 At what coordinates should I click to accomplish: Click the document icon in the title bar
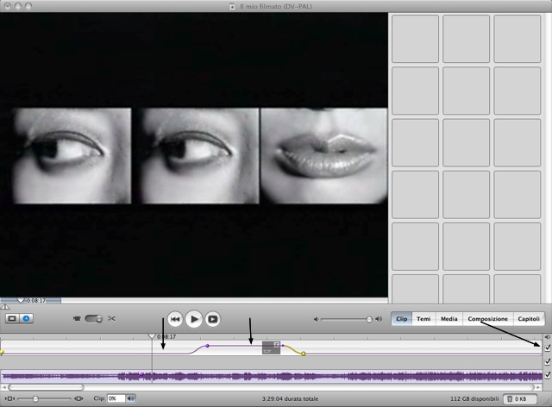pyautogui.click(x=232, y=6)
